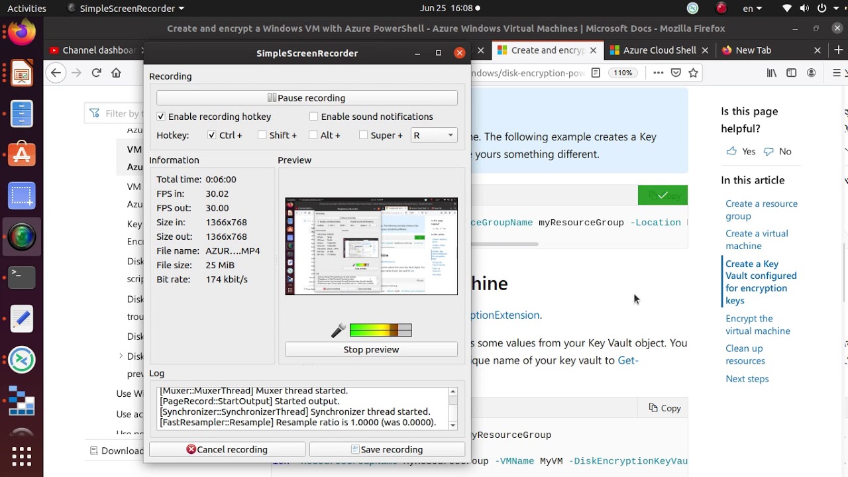
Task: Click the recording preview thumbnail
Action: (371, 246)
